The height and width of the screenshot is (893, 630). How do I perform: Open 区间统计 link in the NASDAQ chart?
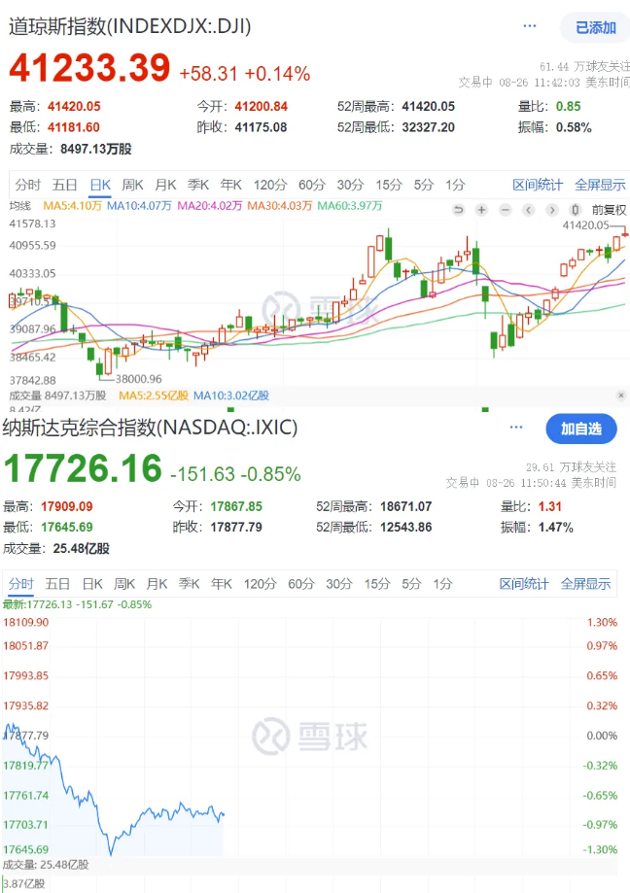524,584
